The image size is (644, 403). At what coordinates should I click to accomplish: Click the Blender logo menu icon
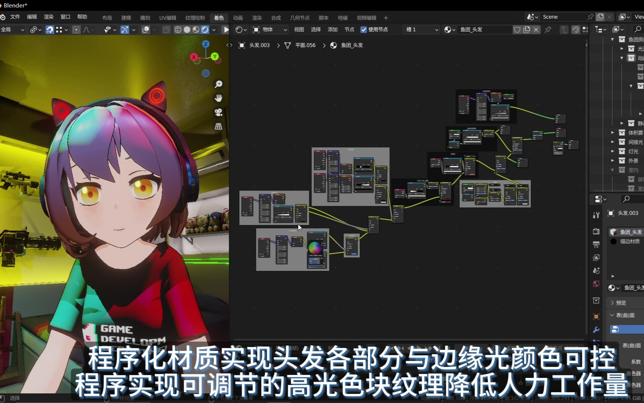point(3,17)
